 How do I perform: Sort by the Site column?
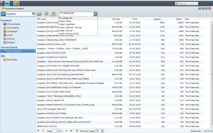coord(187,19)
